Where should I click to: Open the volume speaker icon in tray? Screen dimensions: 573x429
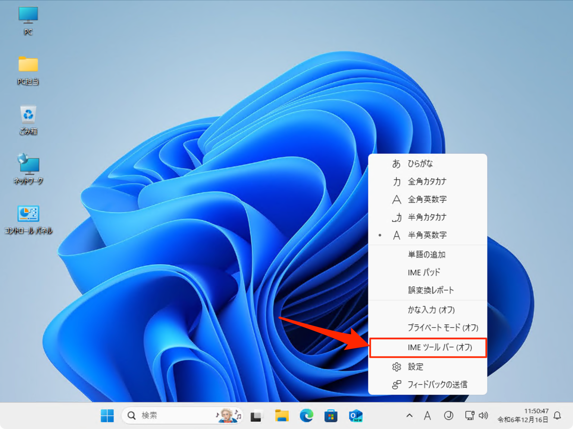(483, 416)
